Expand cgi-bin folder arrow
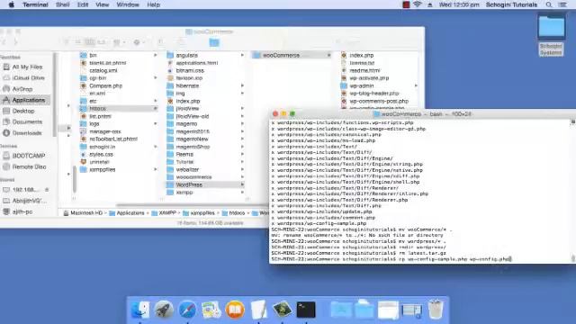Viewport: 576px width, 324px height. tap(156, 78)
